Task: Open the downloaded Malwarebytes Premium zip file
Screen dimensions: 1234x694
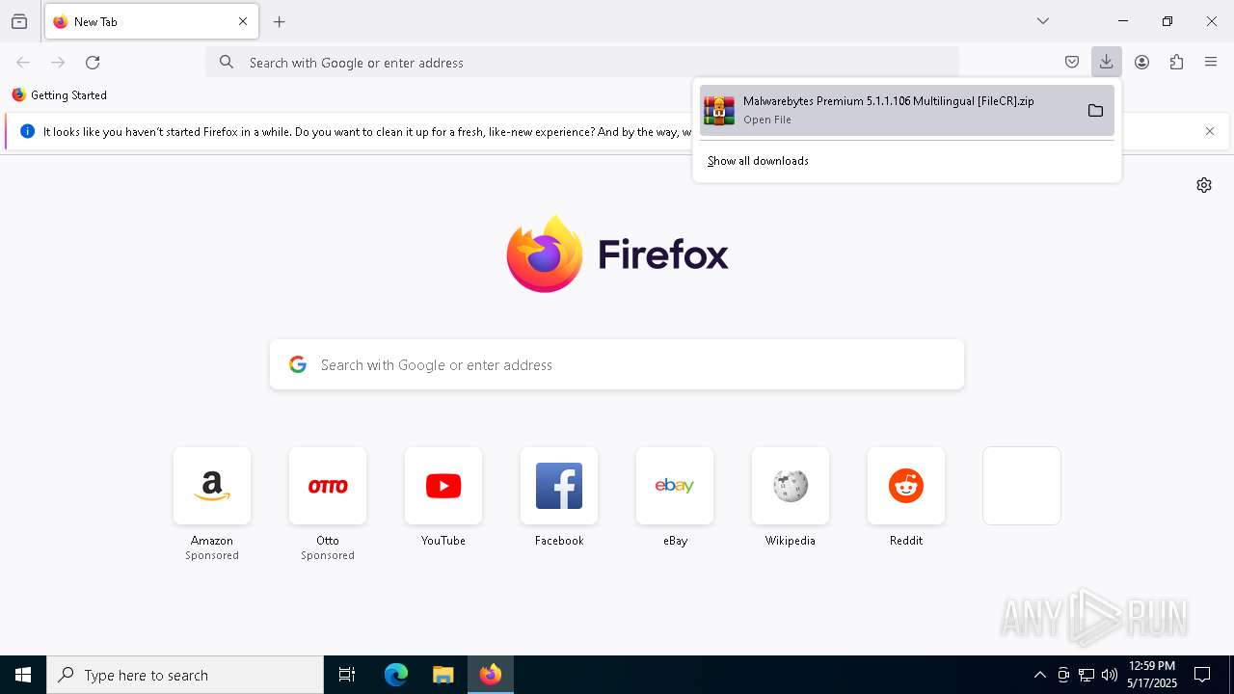Action: tap(887, 110)
